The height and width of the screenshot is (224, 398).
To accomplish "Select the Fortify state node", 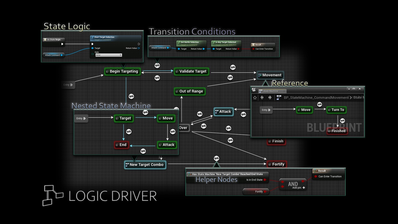I will coord(277,164).
